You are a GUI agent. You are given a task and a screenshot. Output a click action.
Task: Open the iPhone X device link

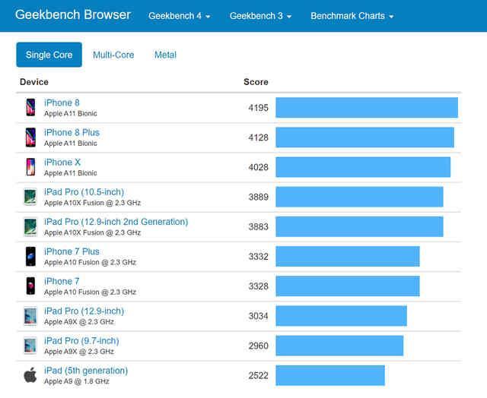62,162
